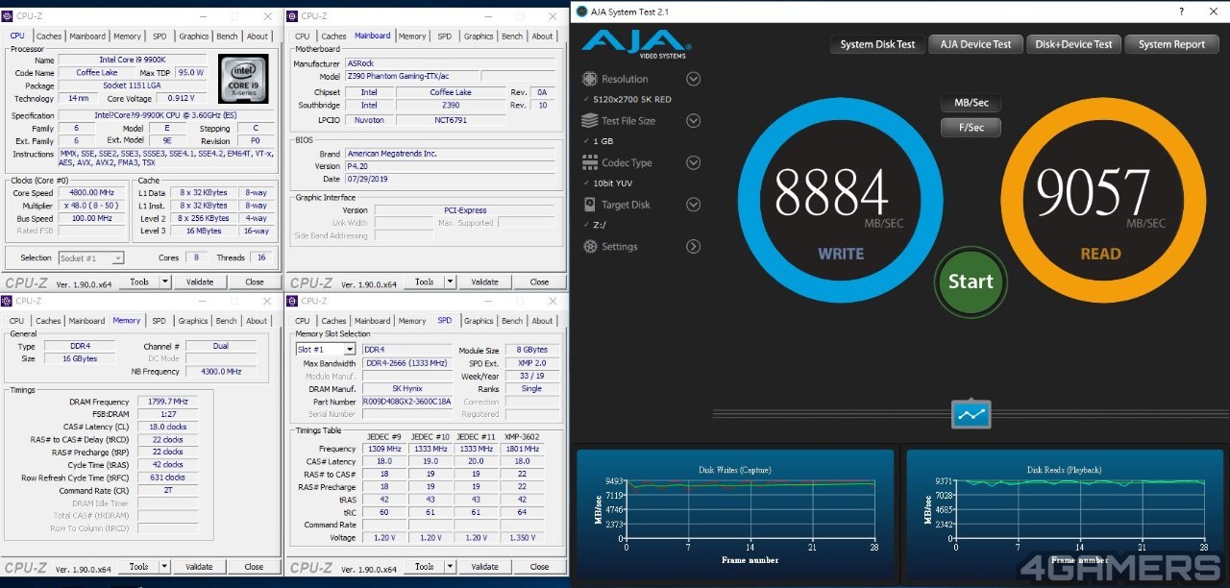Click Validate in the CPU-Z CPU window
The image size is (1230, 588).
click(200, 282)
